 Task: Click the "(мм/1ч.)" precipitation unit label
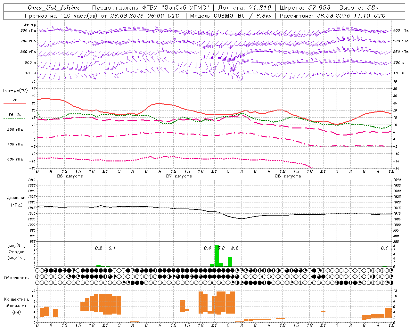point(17,258)
